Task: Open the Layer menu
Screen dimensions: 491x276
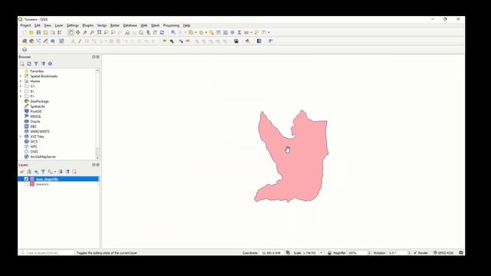Action: coord(59,25)
